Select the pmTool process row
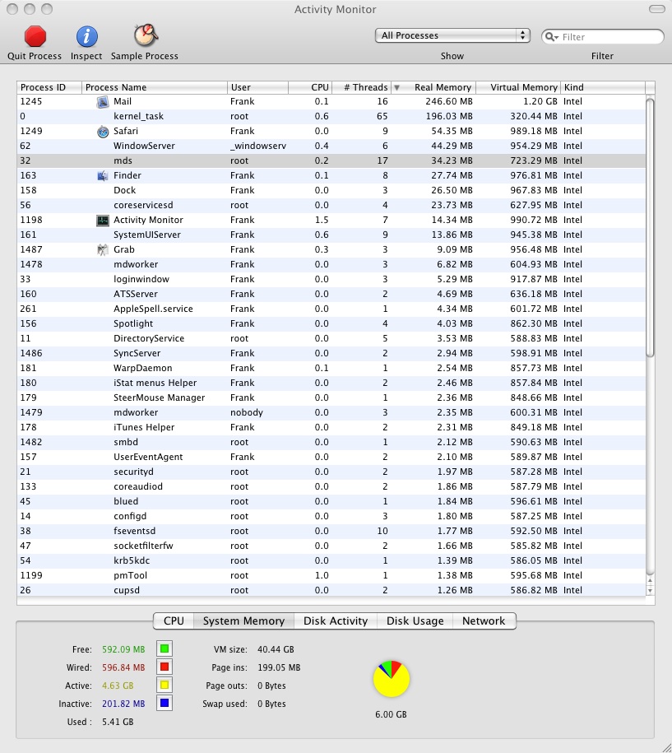 pyautogui.click(x=331, y=576)
